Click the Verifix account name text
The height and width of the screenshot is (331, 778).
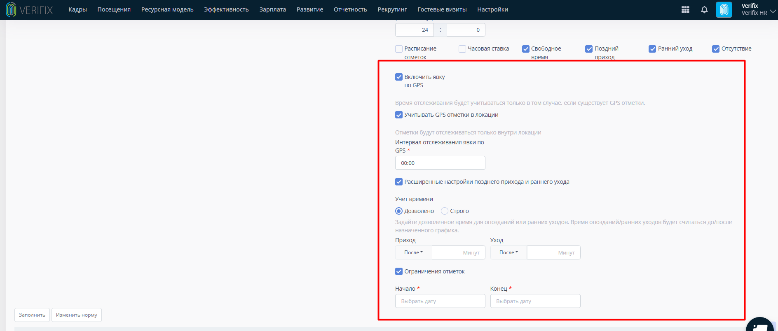coord(750,6)
